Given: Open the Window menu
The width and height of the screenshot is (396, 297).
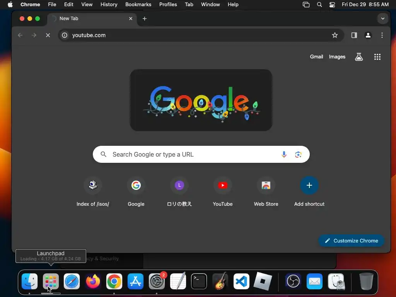Looking at the screenshot, I should pyautogui.click(x=210, y=5).
